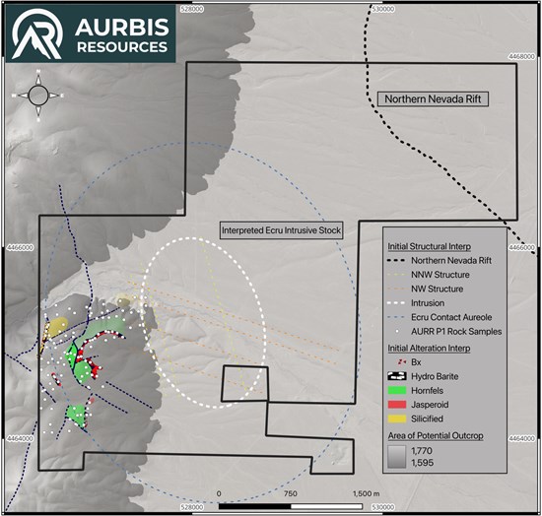Click the Area of Potential Outcrop heading
This screenshot has width=542, height=516.
[436, 436]
